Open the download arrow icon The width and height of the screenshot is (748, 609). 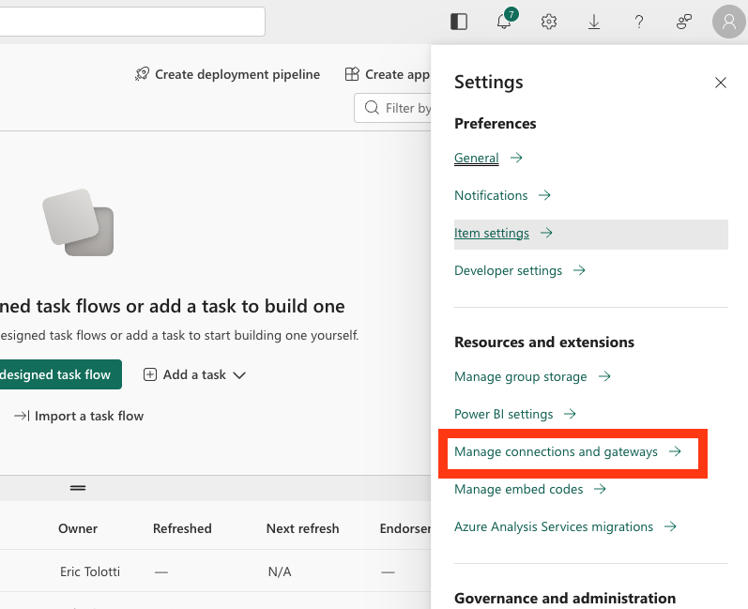[594, 22]
